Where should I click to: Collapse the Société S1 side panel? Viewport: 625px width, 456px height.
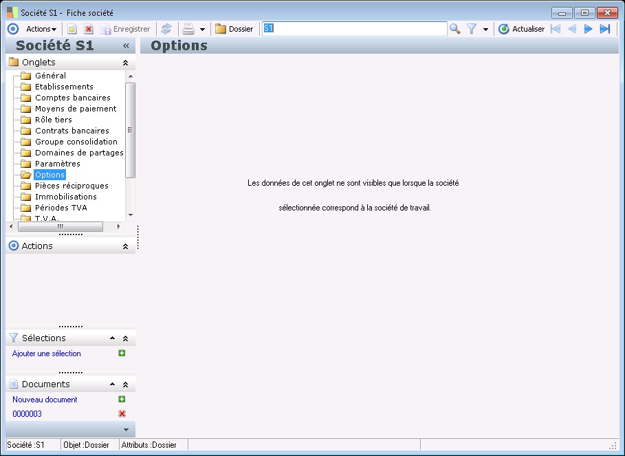[x=126, y=46]
